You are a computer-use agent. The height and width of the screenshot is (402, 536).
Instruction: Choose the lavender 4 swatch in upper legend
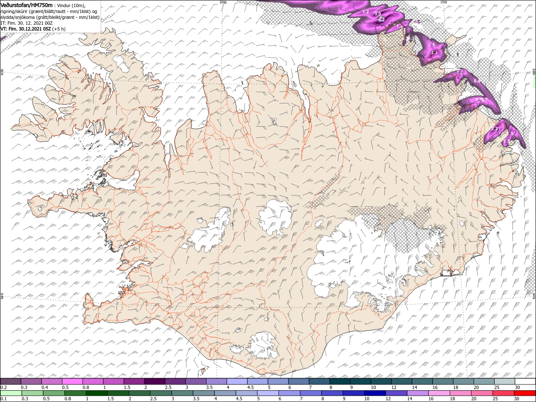point(237,381)
